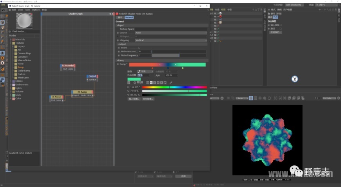341x187 pixels.
Task: Open render view settings gear icon
Action: pyautogui.click(x=339, y=98)
